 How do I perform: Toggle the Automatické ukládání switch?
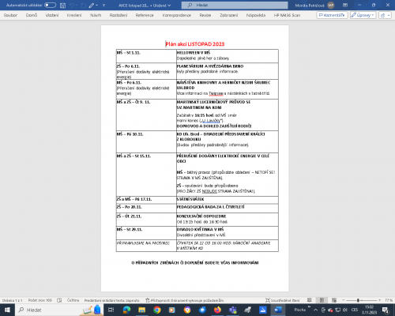50,5
